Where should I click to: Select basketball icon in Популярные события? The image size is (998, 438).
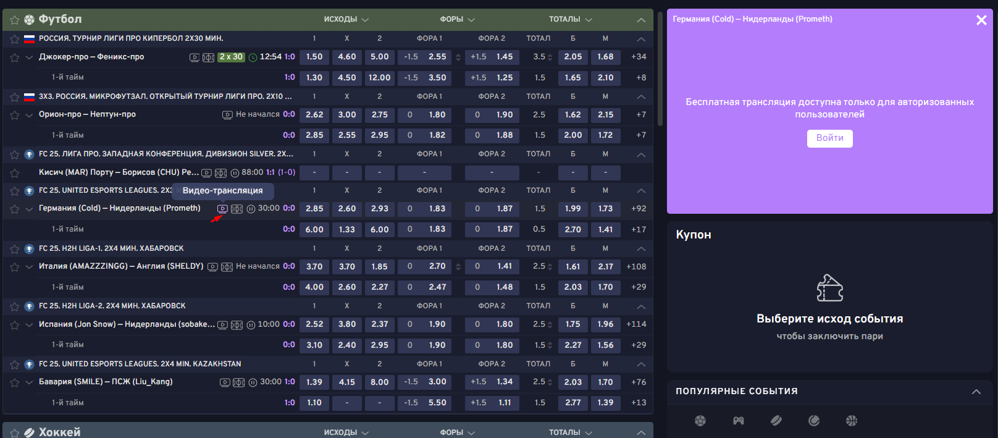click(852, 421)
